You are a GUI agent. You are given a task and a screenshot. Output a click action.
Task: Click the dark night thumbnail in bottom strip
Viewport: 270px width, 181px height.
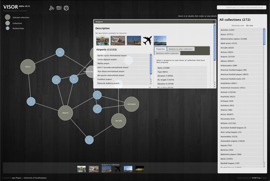pyautogui.click(x=140, y=169)
